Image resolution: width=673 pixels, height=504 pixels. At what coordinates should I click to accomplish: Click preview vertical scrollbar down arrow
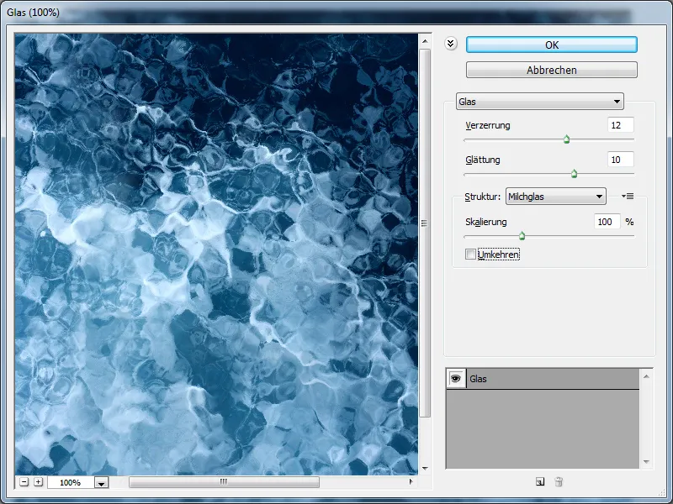click(x=425, y=469)
